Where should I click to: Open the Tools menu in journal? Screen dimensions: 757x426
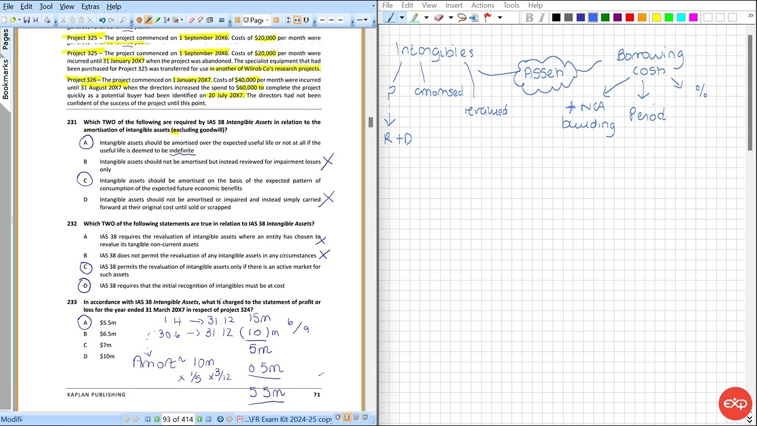[x=511, y=5]
